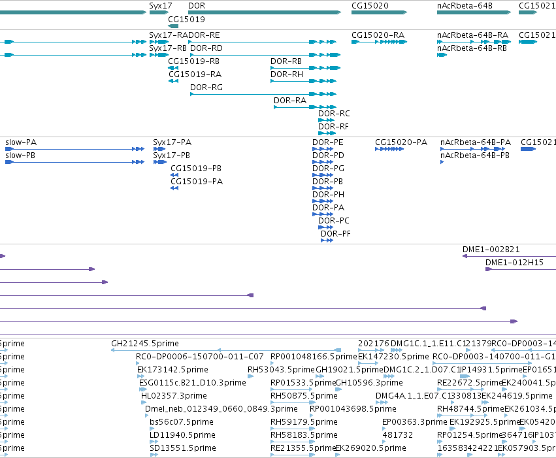Click EST RP01533.5prime

pos(303,384)
